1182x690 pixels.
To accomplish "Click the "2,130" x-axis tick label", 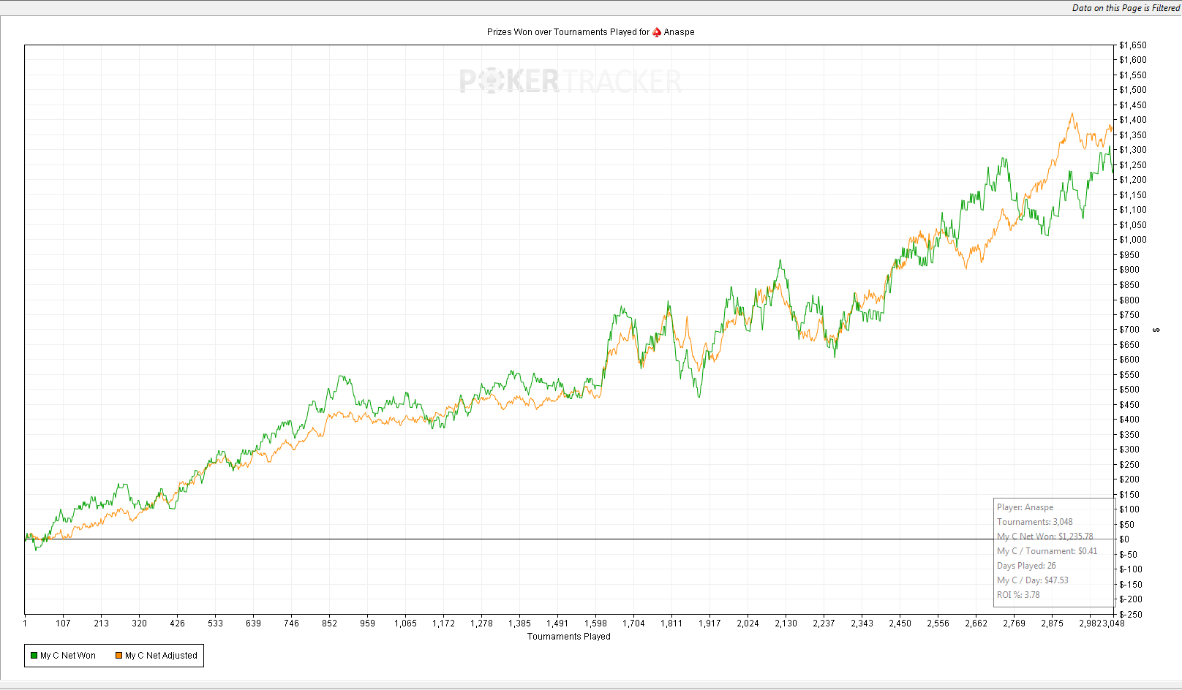I will (786, 623).
